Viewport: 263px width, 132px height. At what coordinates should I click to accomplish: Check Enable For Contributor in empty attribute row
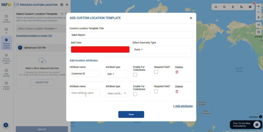[135, 94]
